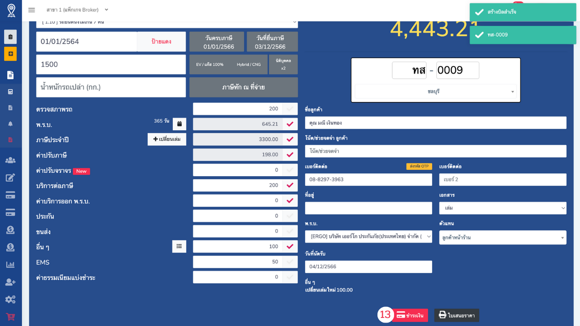Click the rocket logo icon

11,10
